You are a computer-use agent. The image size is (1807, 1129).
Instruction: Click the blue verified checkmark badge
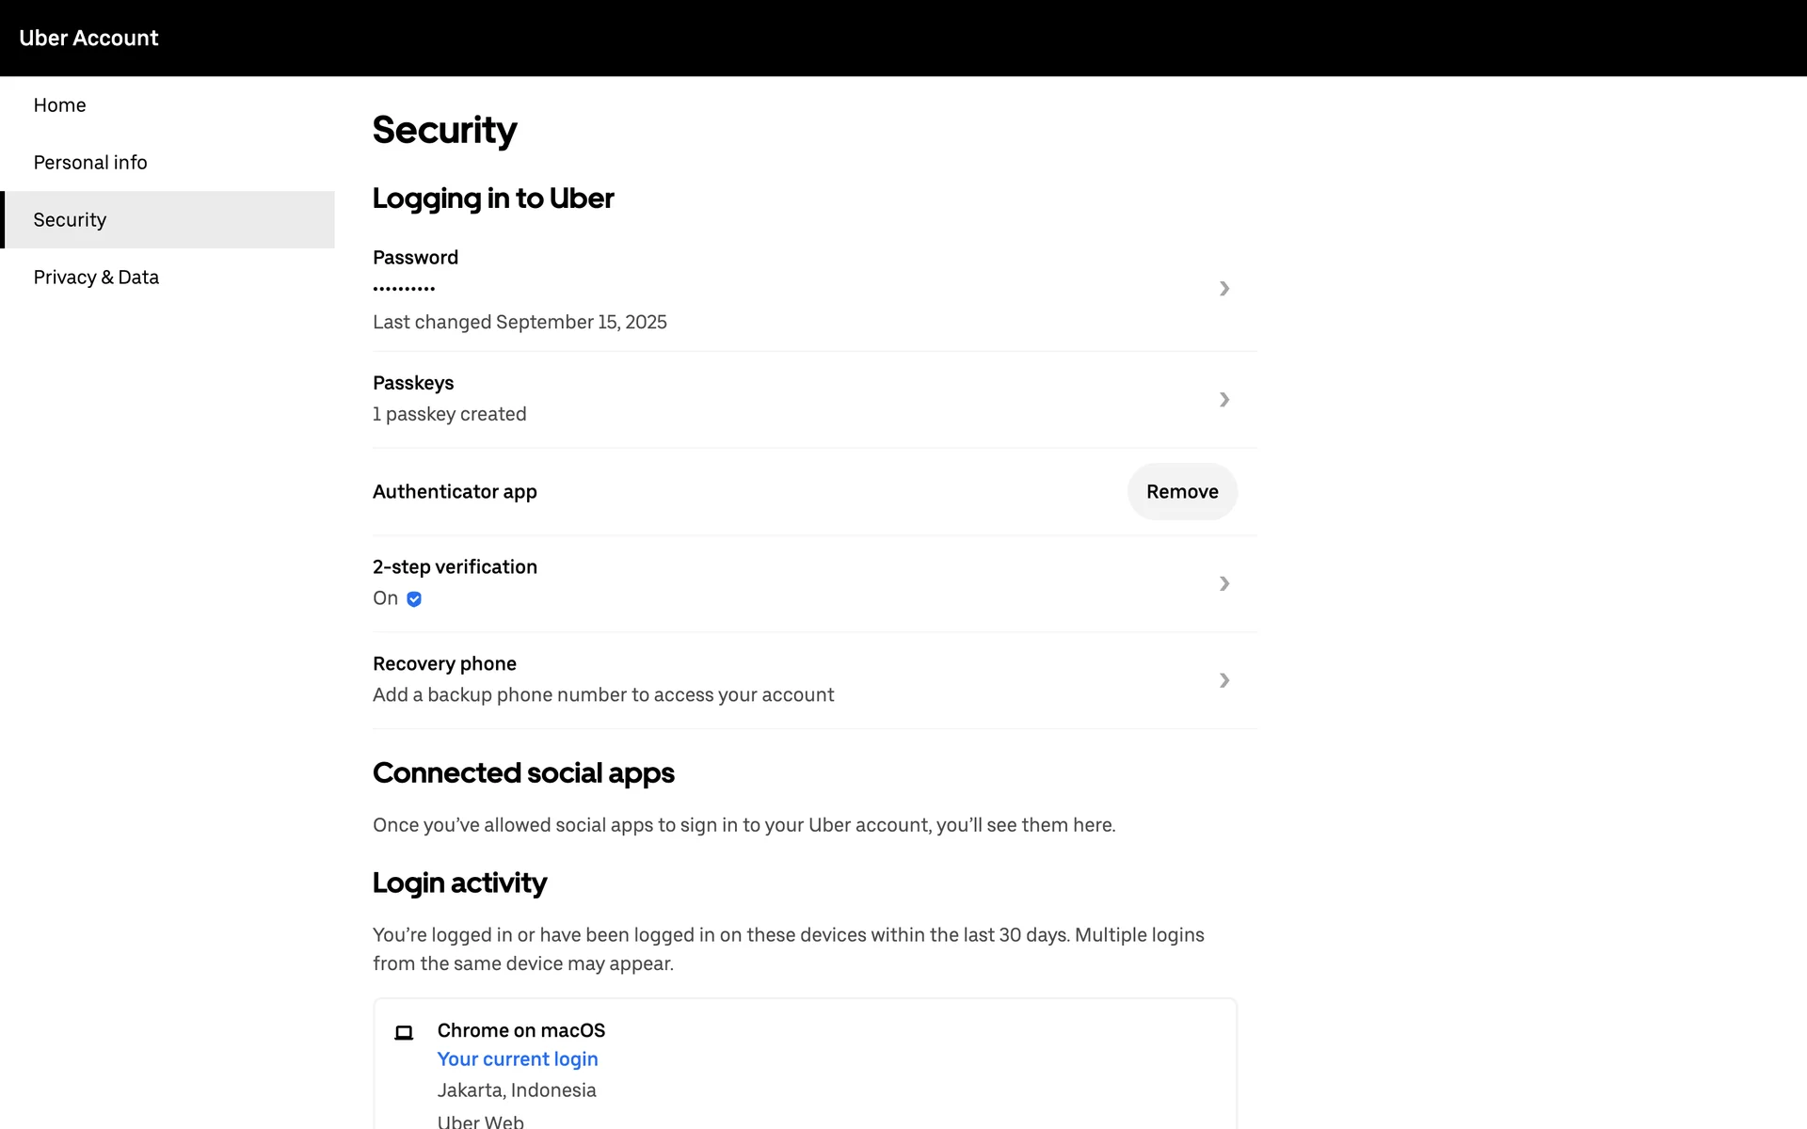point(414,599)
